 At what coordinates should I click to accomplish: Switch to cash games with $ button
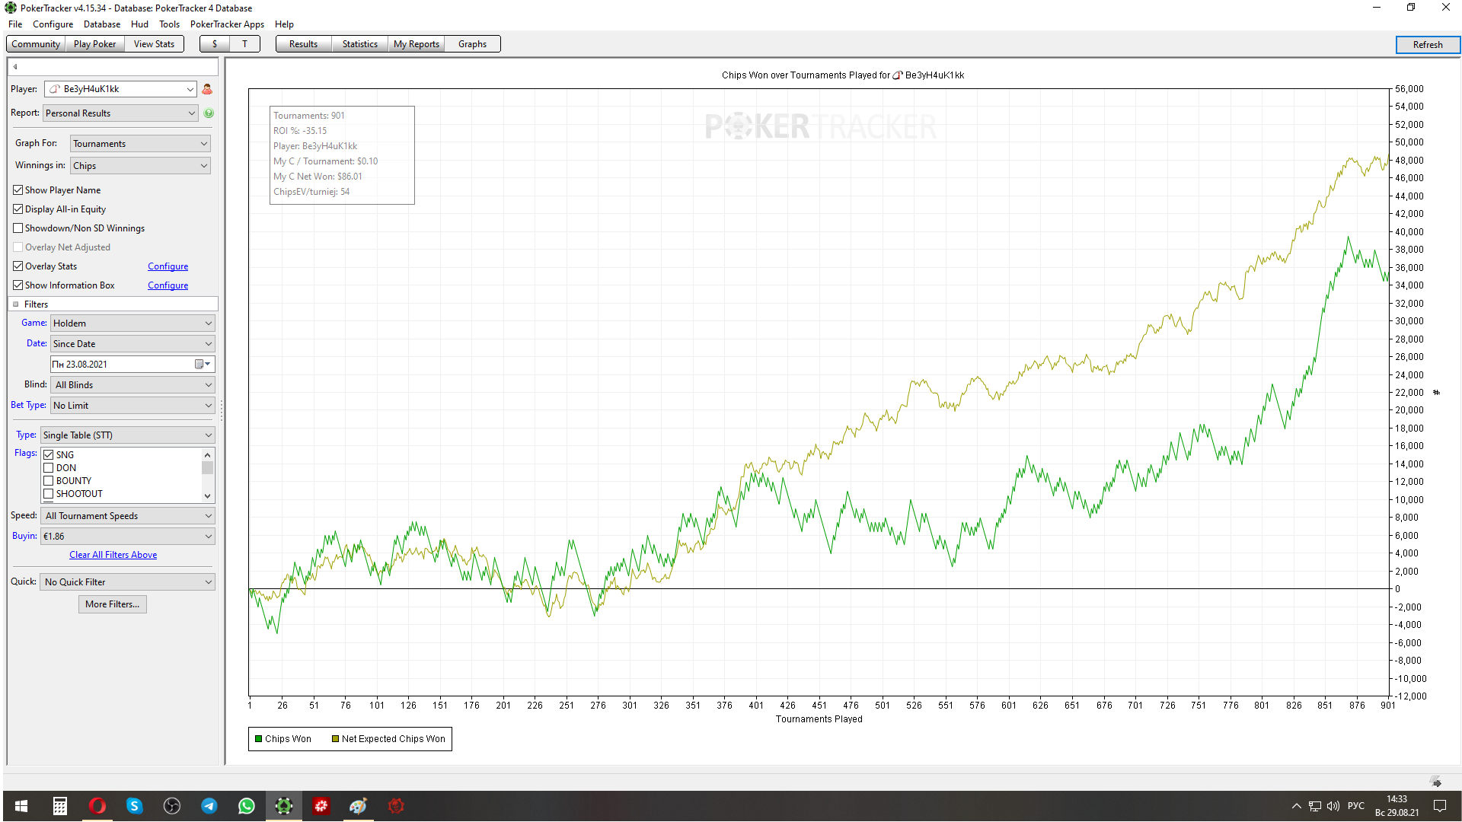[215, 44]
